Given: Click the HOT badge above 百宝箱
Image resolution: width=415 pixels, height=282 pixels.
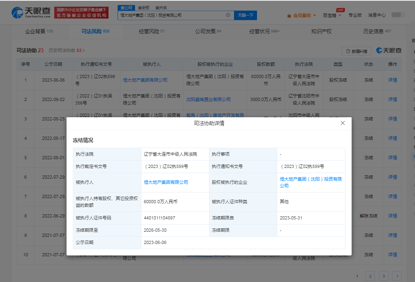Looking at the screenshot, I should (341, 10).
